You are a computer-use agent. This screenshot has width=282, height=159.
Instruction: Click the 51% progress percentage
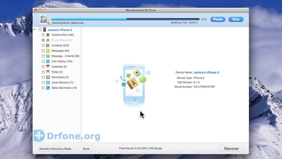[x=204, y=19]
